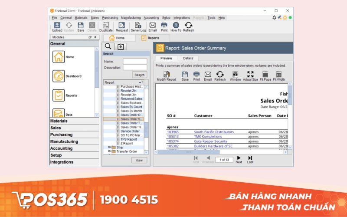Click the Actual Size icon

[250, 74]
